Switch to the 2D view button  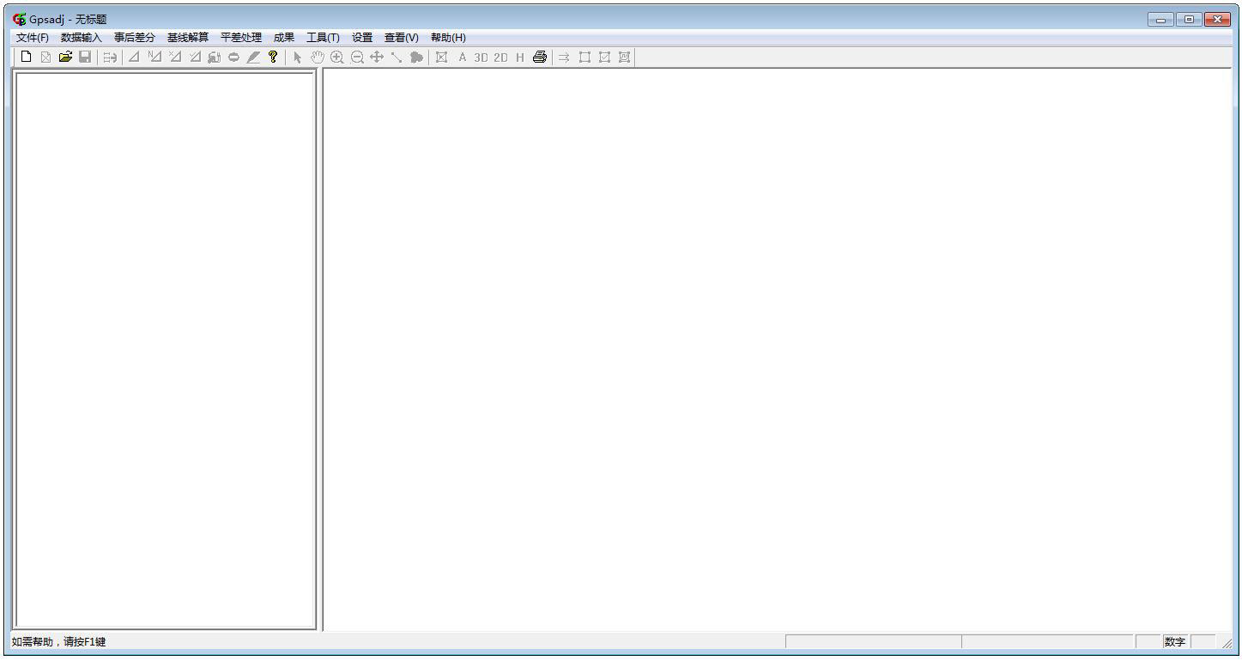tap(500, 58)
